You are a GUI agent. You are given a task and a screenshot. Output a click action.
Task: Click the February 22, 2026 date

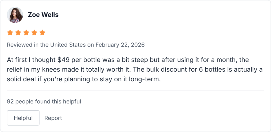(120, 45)
